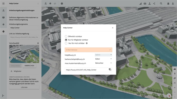Click the zoom in plus button

(175, 87)
